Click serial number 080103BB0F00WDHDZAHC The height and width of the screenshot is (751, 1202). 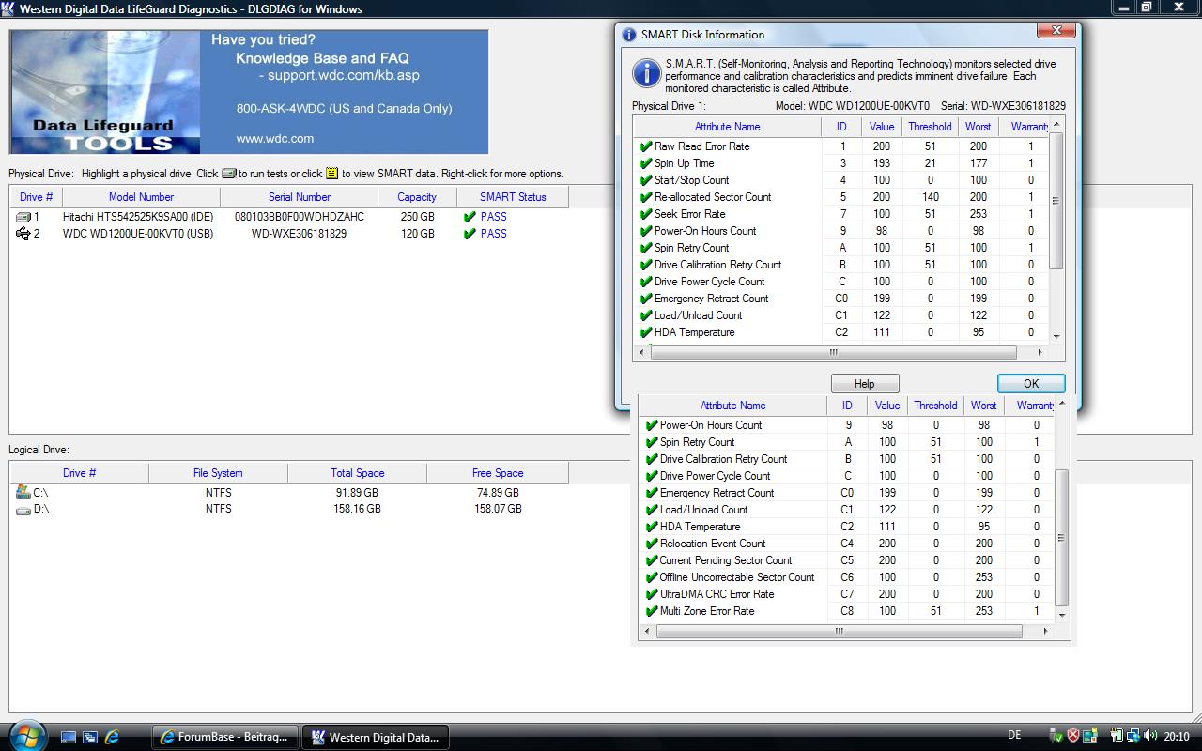[x=300, y=217]
